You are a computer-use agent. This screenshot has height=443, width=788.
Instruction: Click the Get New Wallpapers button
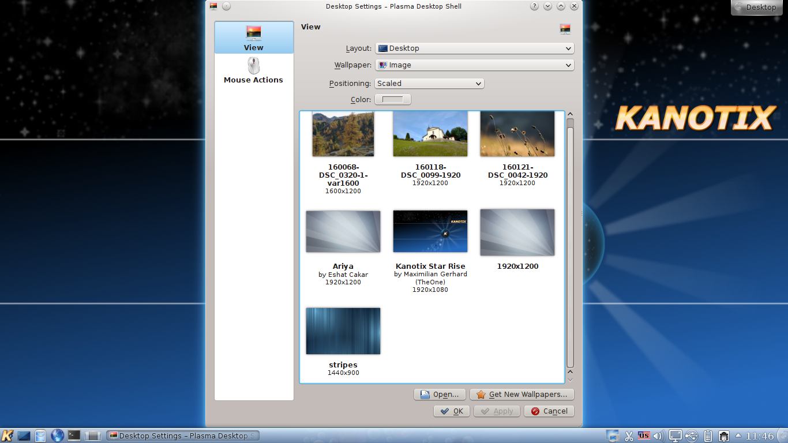point(522,394)
